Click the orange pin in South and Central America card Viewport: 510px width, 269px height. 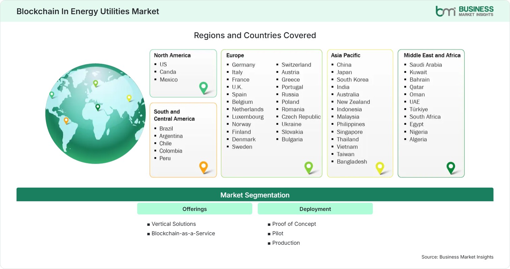coord(203,167)
